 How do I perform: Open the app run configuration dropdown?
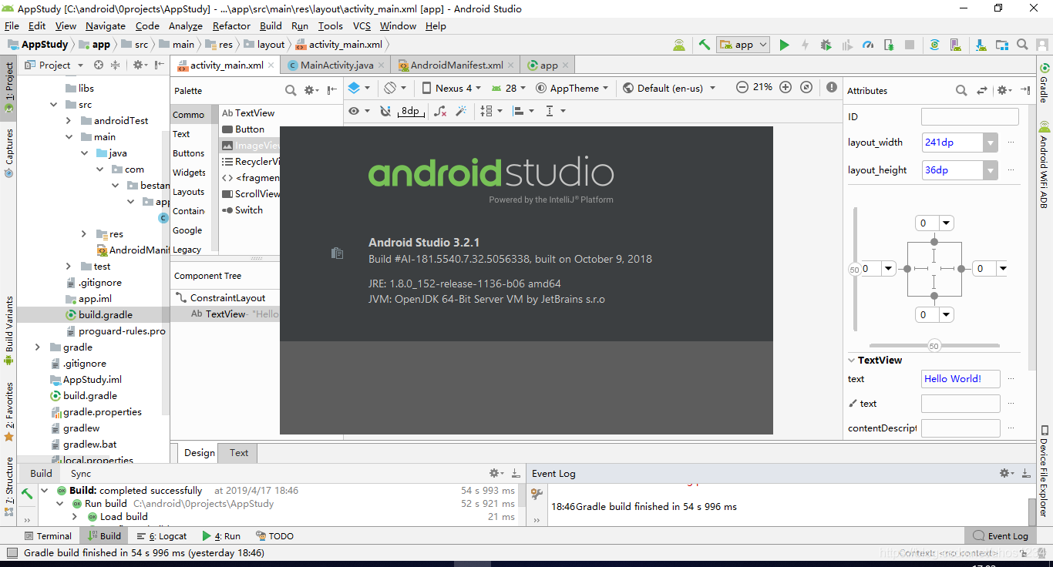[743, 45]
